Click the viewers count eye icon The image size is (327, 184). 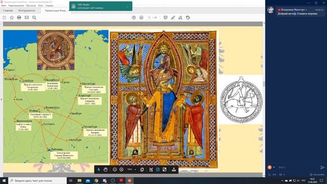point(281,174)
